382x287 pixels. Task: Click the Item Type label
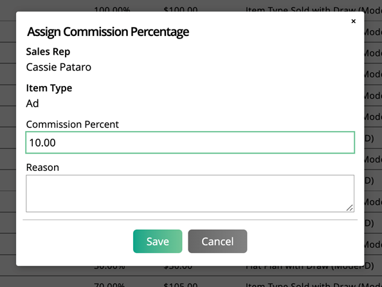49,89
